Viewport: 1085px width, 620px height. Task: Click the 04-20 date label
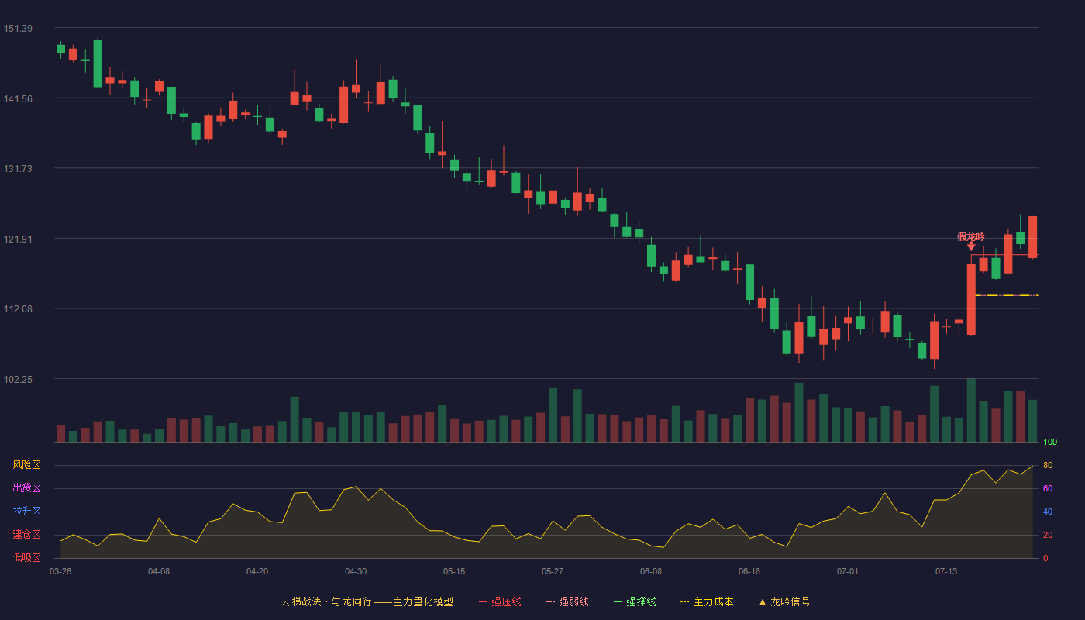click(x=257, y=571)
